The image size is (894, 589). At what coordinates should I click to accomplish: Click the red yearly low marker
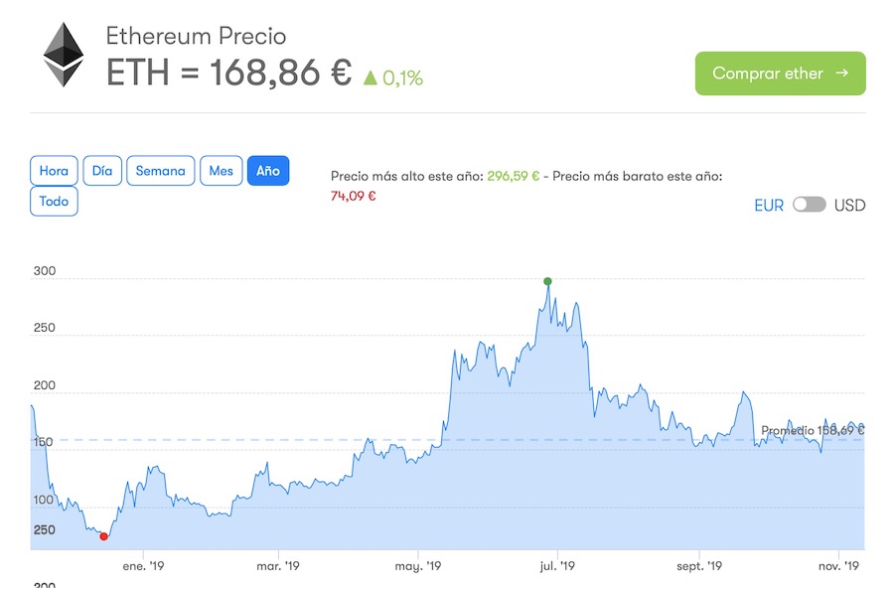click(x=104, y=536)
